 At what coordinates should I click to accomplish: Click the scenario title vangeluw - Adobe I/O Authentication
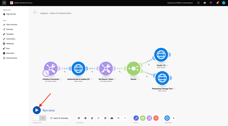pyautogui.click(x=56, y=13)
